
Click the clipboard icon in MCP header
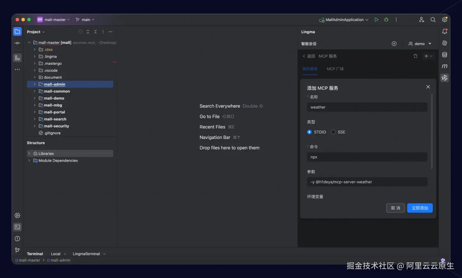pyautogui.click(x=415, y=56)
